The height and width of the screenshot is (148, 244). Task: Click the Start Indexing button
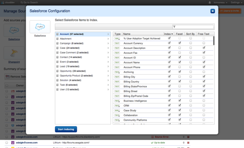pos(66,129)
